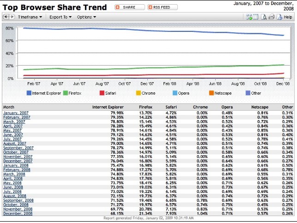Screen dimensions: 297x223
Task: Open the November, 2008 month link
Action: point(18,209)
